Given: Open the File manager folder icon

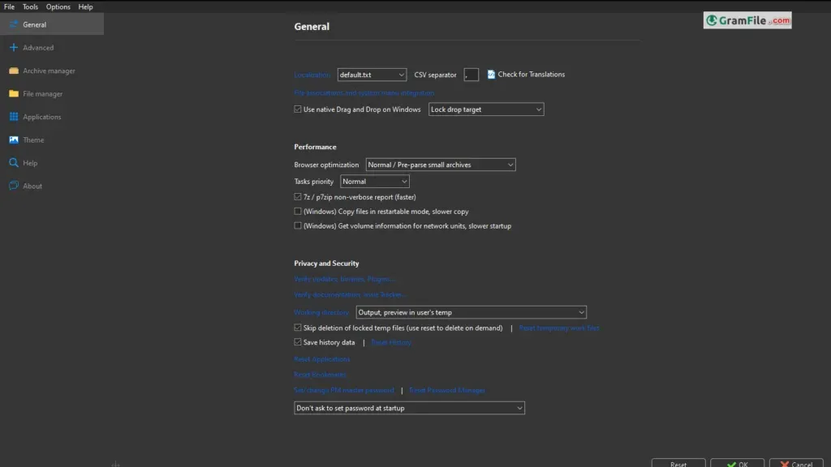Looking at the screenshot, I should tap(14, 94).
